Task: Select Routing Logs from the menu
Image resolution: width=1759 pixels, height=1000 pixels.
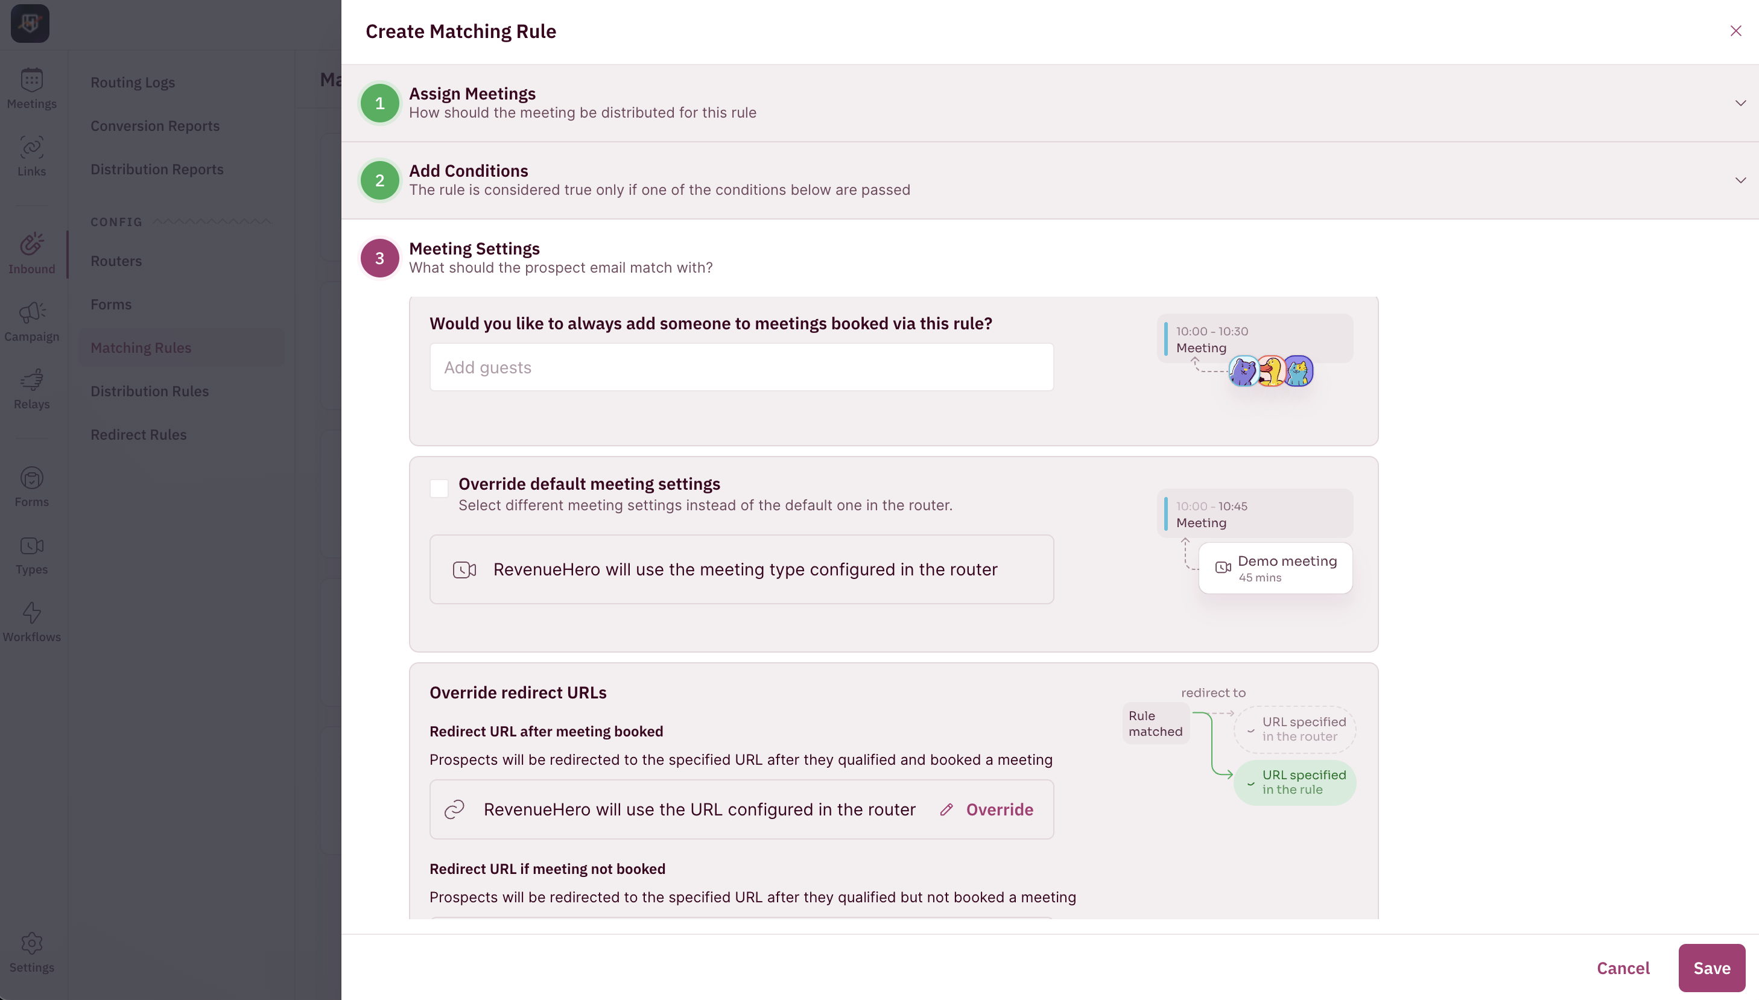Action: click(x=133, y=82)
